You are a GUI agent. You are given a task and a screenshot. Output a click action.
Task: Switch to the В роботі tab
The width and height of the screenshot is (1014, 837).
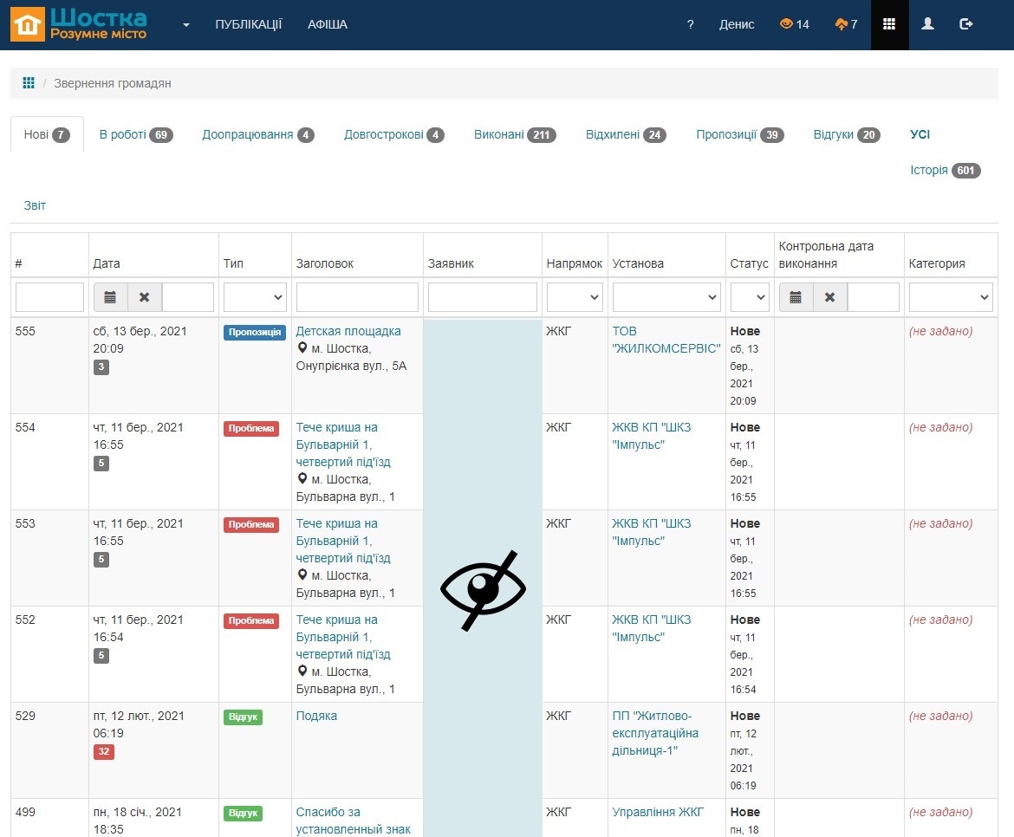pos(136,134)
